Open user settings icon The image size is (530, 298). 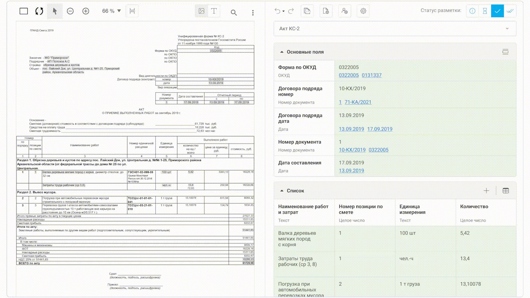(344, 11)
